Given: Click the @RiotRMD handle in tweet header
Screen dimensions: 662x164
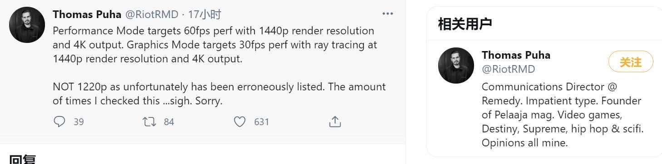Looking at the screenshot, I should pos(151,14).
